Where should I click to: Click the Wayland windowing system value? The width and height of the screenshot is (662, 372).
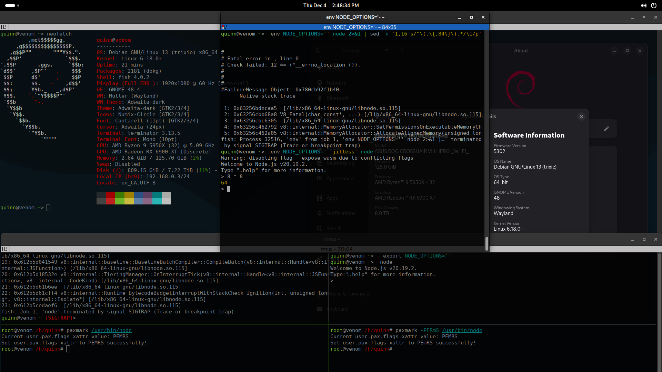pyautogui.click(x=503, y=213)
